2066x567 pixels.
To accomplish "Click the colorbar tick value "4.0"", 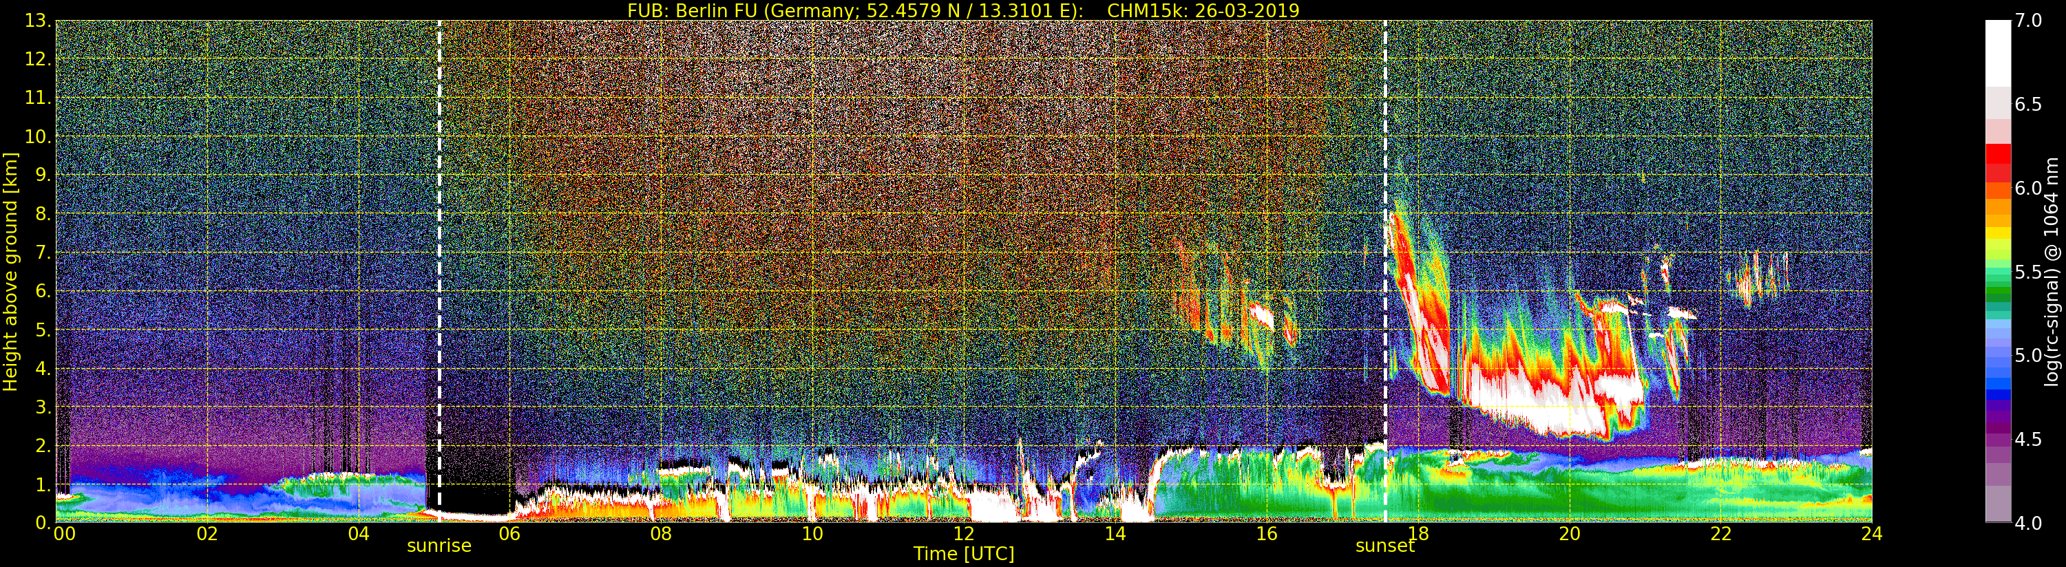I will click(2027, 523).
